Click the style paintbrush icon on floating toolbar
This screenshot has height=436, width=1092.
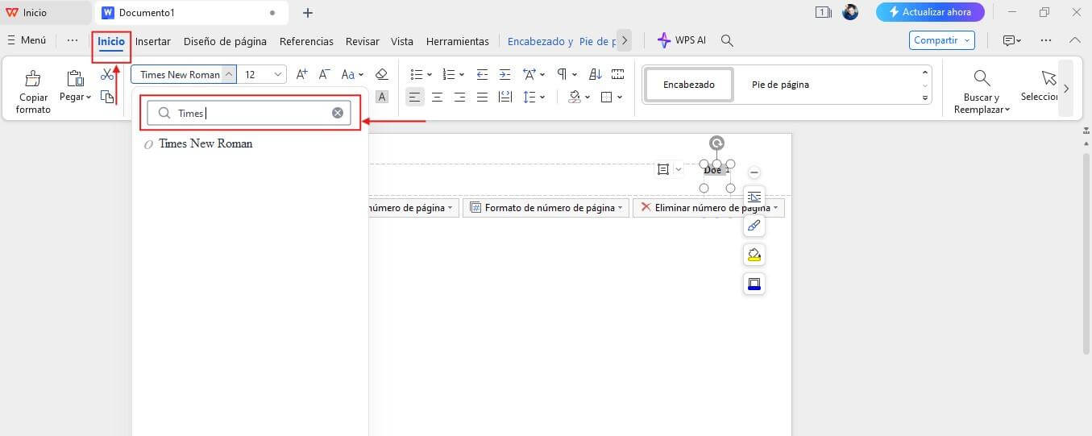pyautogui.click(x=754, y=226)
